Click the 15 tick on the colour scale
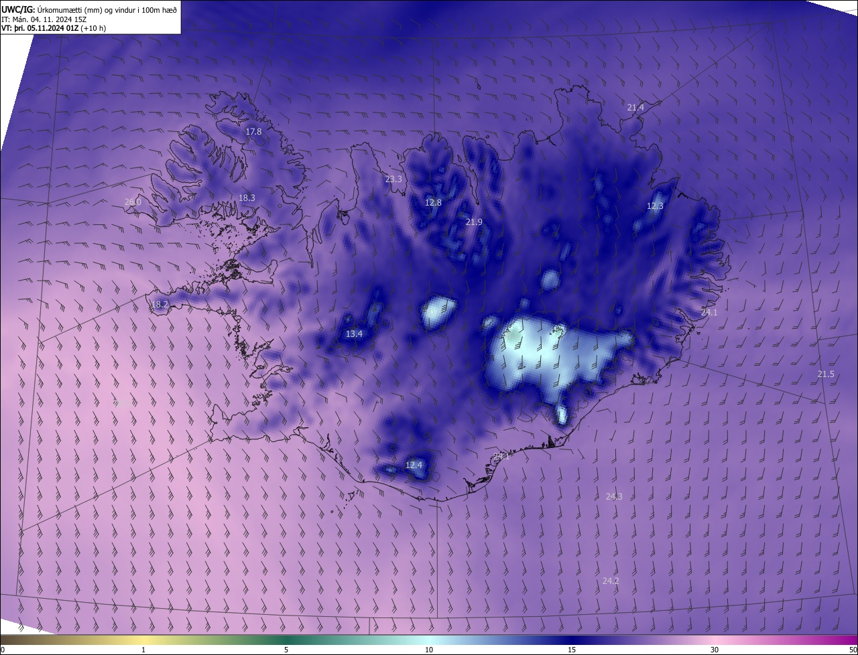858x655 pixels. [x=572, y=650]
